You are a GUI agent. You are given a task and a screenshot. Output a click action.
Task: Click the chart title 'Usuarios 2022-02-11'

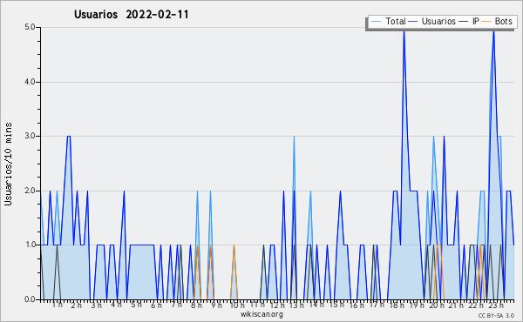click(x=132, y=15)
